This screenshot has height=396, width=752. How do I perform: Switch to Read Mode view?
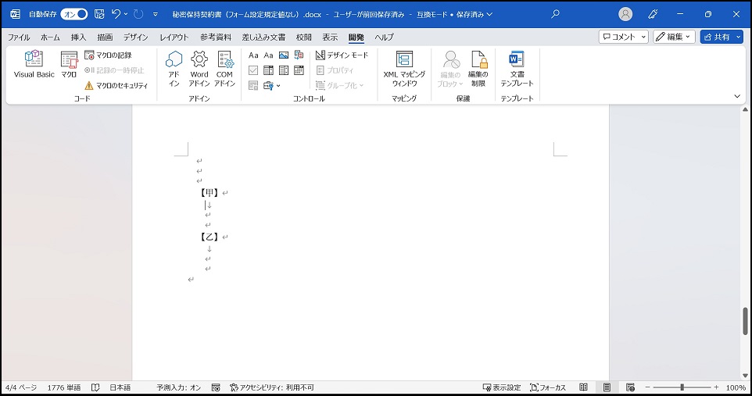tap(584, 387)
